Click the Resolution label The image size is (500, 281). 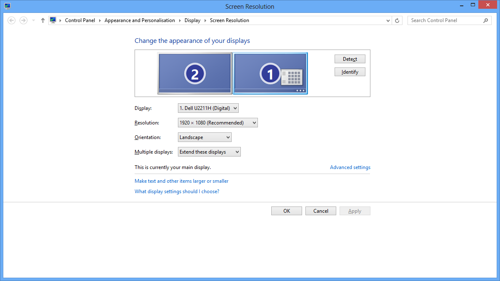pos(147,123)
